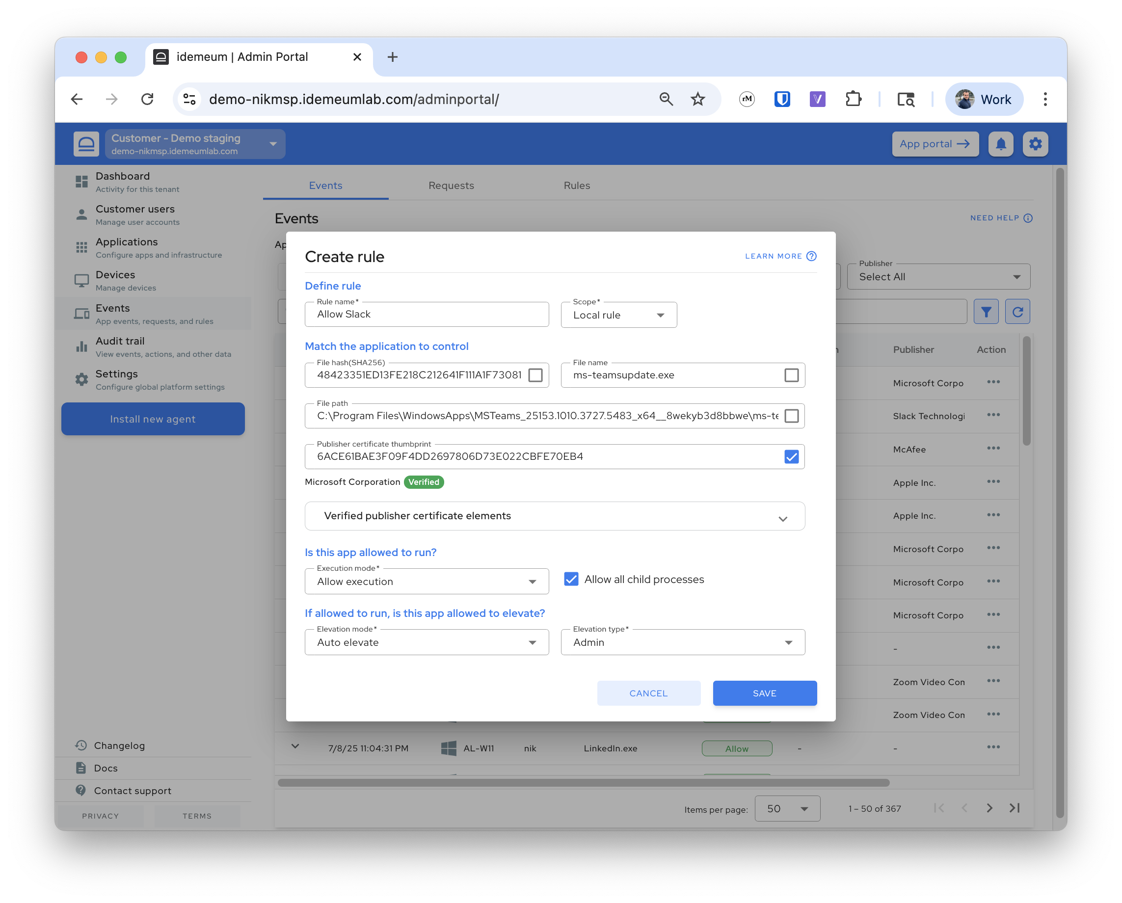This screenshot has width=1122, height=903.
Task: Click the filter funnel icon button
Action: [986, 312]
